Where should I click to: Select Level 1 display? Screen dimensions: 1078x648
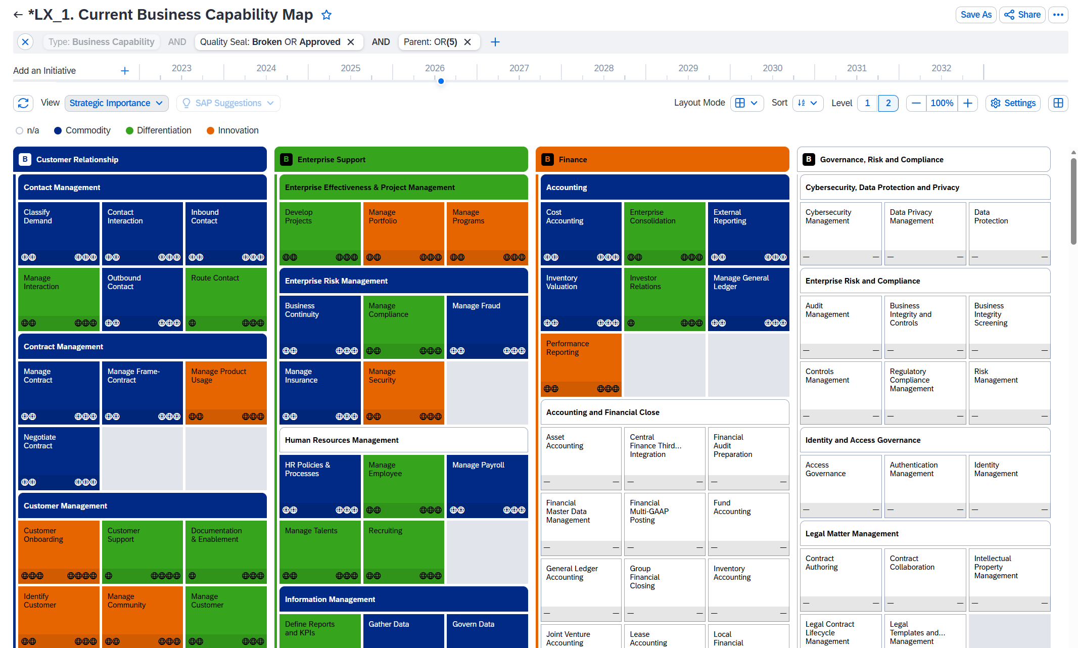tap(867, 103)
